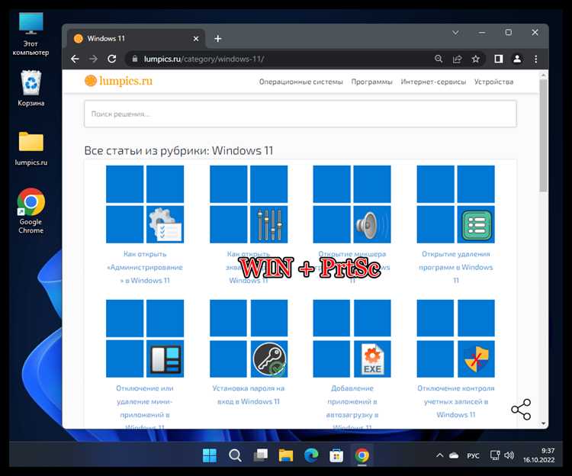Focus the "Поиск решения" search field
This screenshot has width=572, height=476.
tap(300, 114)
